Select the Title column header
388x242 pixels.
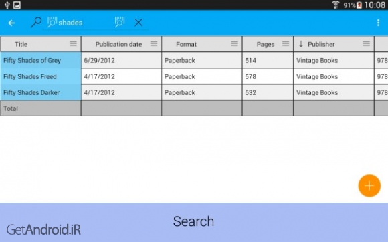click(x=41, y=44)
